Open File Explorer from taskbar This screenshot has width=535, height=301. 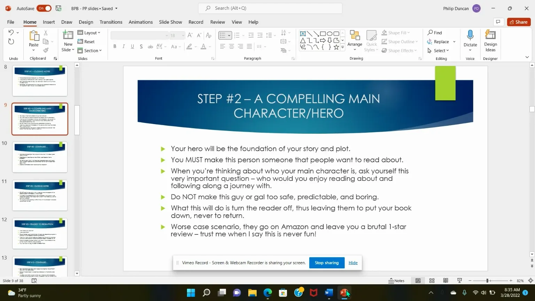(x=252, y=293)
